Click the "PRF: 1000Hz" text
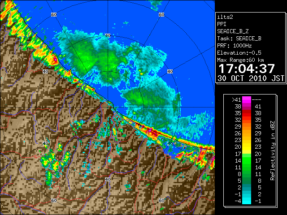 tap(234, 46)
